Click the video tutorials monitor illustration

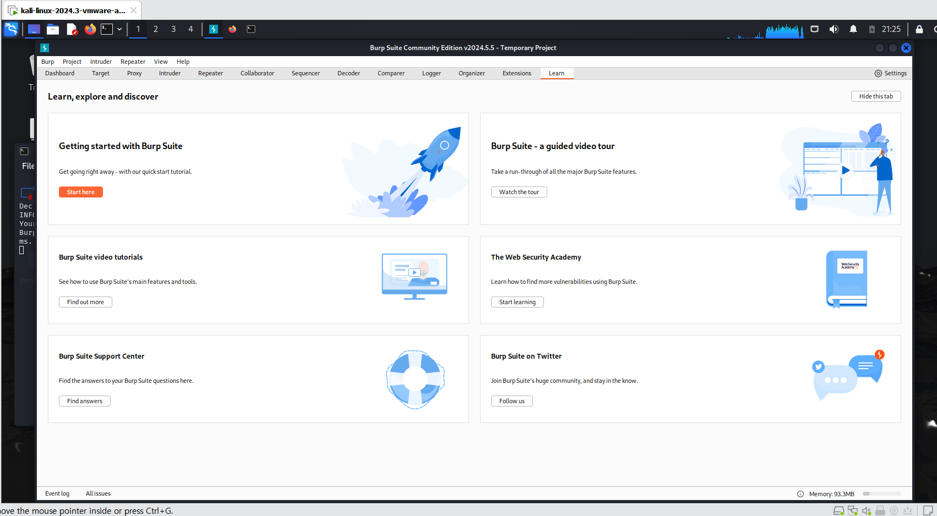click(415, 276)
